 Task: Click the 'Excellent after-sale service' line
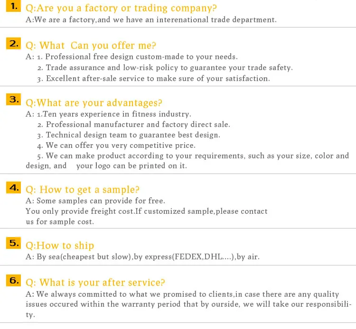[x=153, y=79]
